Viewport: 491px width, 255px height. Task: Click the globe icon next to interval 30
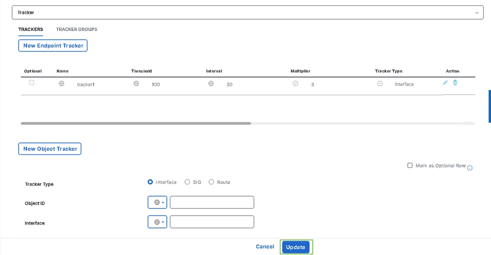(211, 84)
